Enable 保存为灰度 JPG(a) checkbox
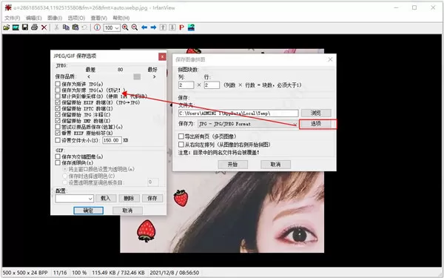 tap(58, 90)
